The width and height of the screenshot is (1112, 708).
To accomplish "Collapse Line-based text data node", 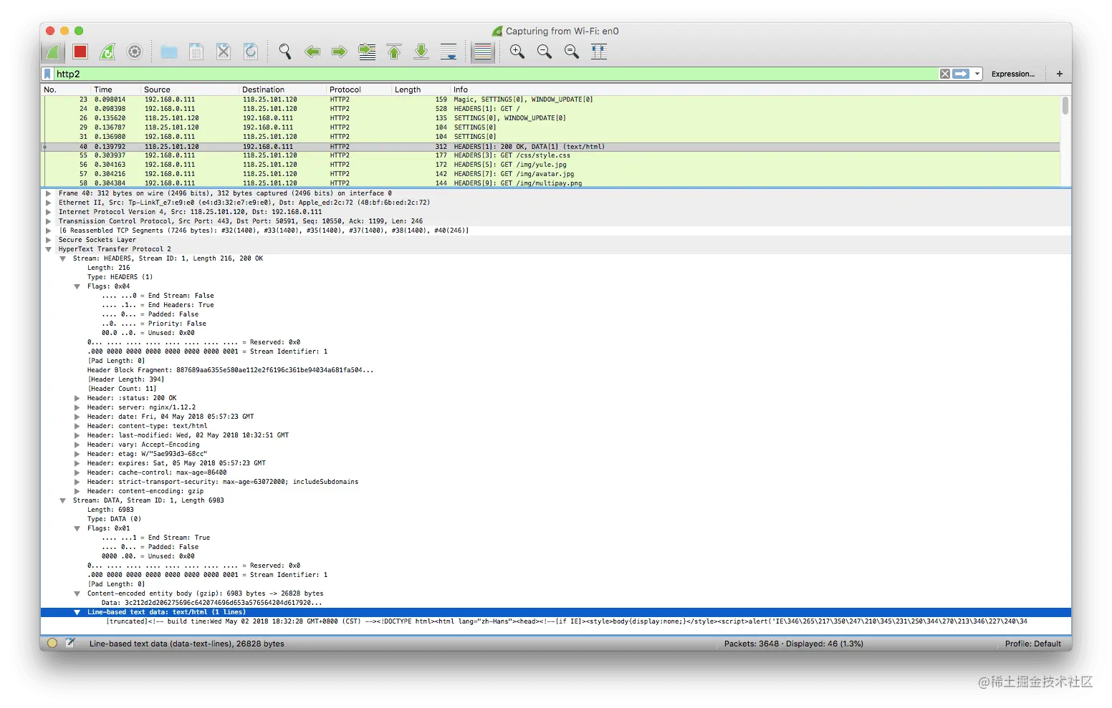I will tap(77, 612).
